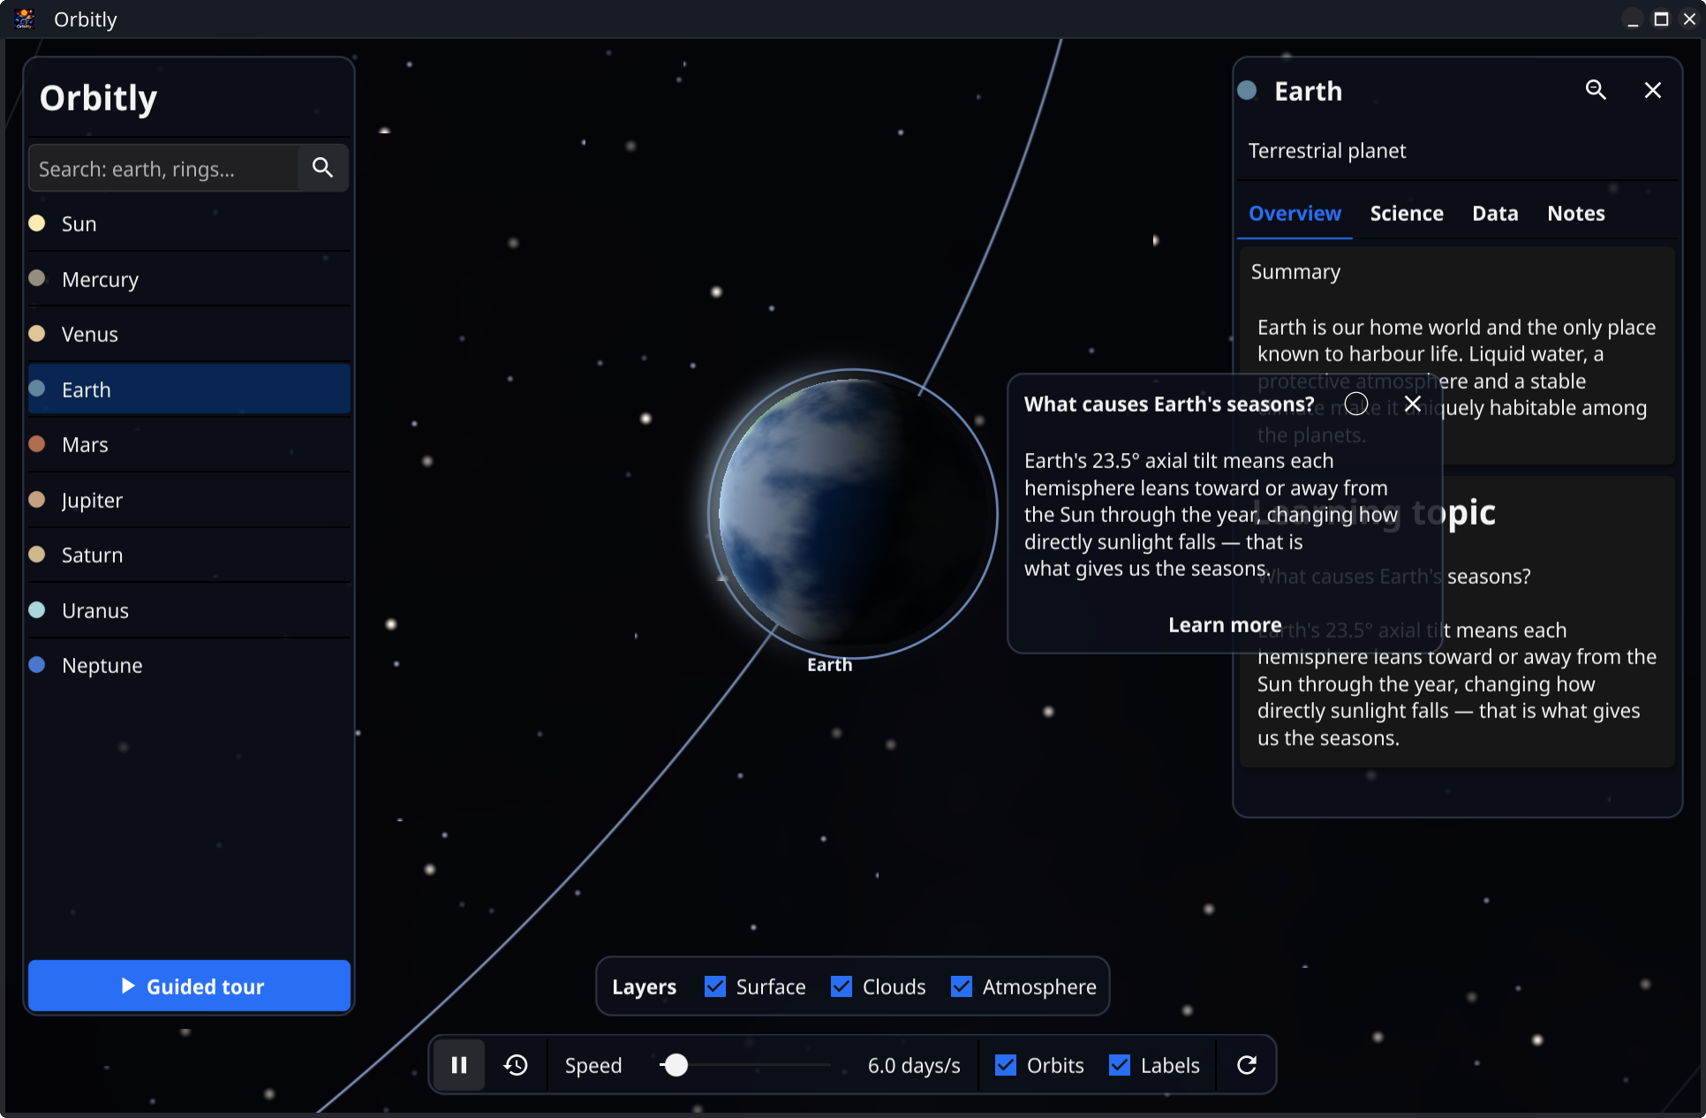Maximize the Orbitly window
Viewport: 1706px width, 1118px height.
click(1661, 19)
